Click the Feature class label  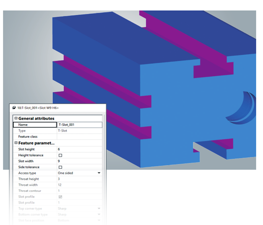point(28,137)
